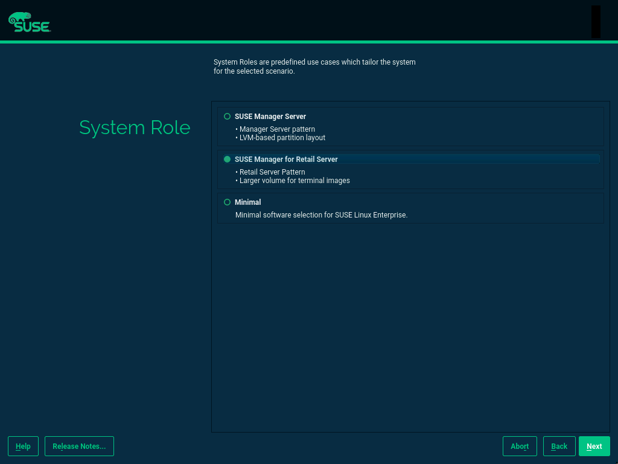
Task: Click the Minimal software selection description
Action: pyautogui.click(x=321, y=214)
